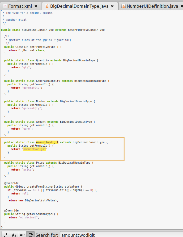Switch to the Format.xml tab
This screenshot has width=183, height=237.
pyautogui.click(x=20, y=6)
